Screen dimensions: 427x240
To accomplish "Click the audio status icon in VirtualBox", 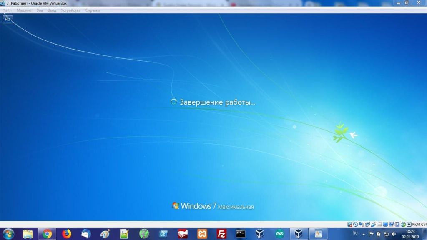I will click(x=362, y=224).
